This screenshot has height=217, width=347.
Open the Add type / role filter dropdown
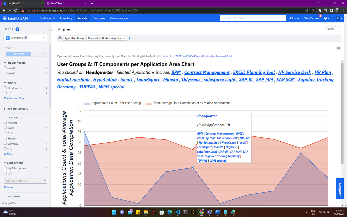pyautogui.click(x=25, y=181)
